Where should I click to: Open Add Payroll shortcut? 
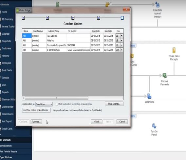tap(7, 121)
